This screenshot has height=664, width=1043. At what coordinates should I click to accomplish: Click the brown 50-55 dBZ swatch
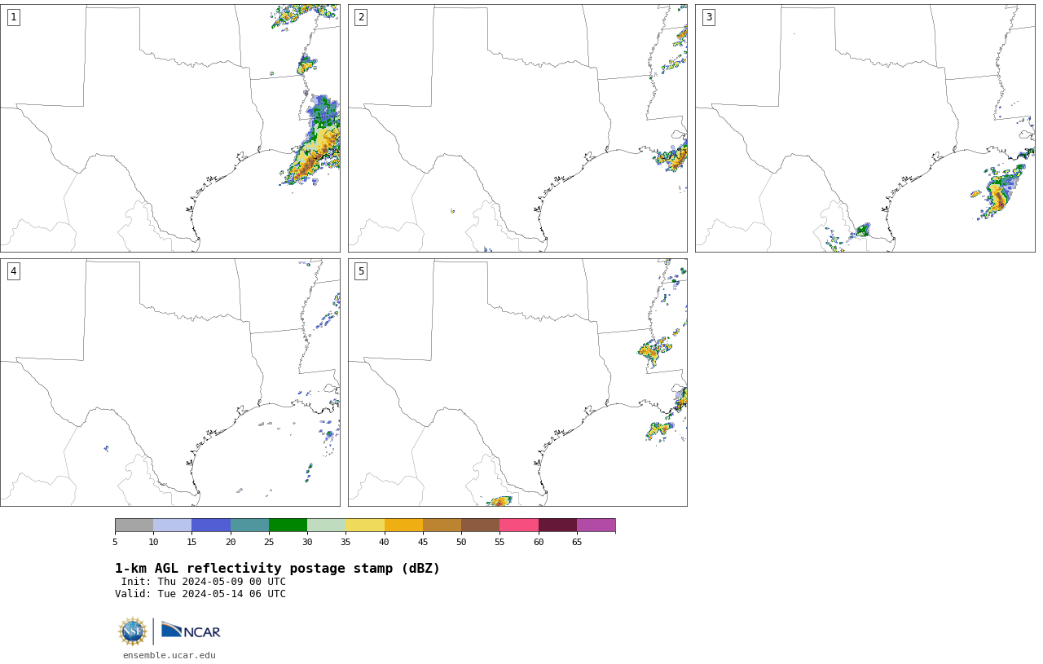[480, 525]
